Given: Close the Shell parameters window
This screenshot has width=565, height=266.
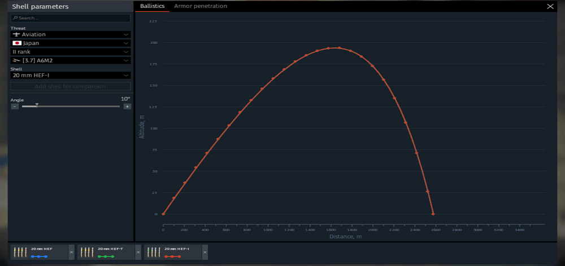Looking at the screenshot, I should 550,6.
